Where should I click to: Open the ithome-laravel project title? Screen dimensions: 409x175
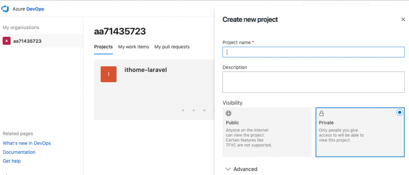[x=145, y=70]
